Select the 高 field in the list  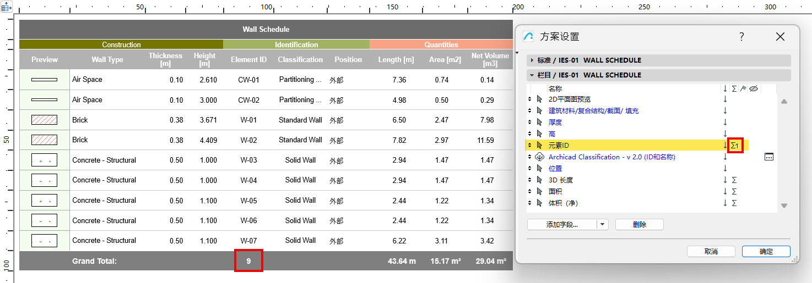click(x=552, y=134)
